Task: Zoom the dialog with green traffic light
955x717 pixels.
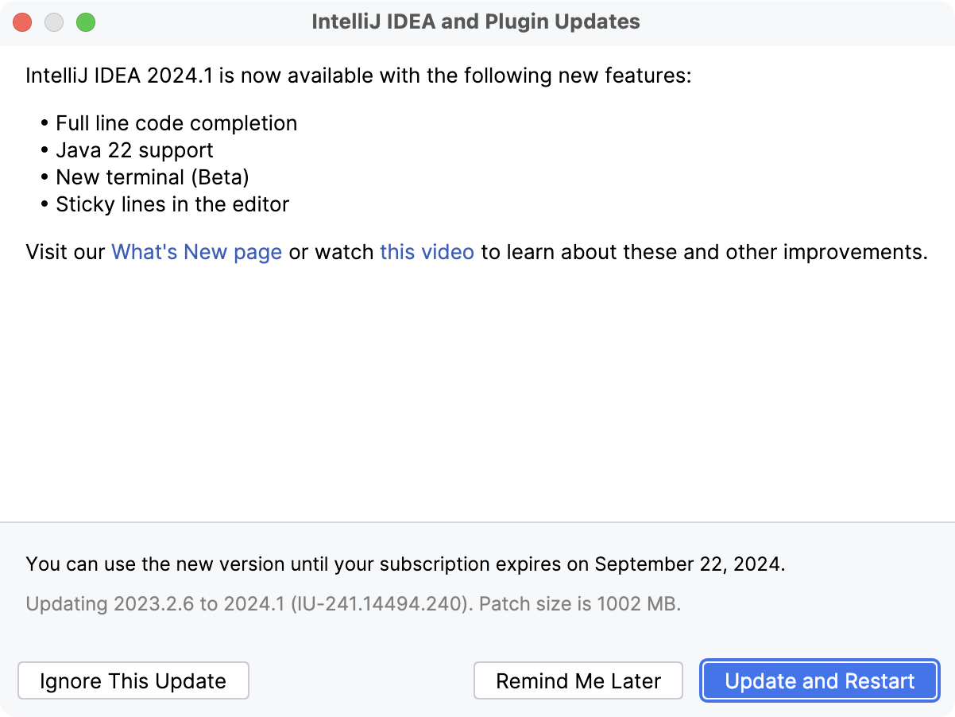Action: click(86, 22)
